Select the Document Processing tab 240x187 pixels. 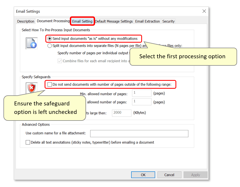53,21
